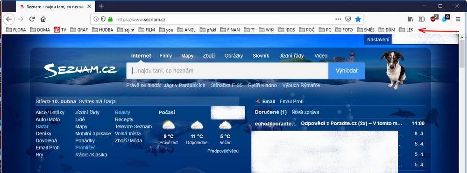Open the IDOS bookmark folder
The height and width of the screenshot is (173, 467).
pyautogui.click(x=287, y=30)
